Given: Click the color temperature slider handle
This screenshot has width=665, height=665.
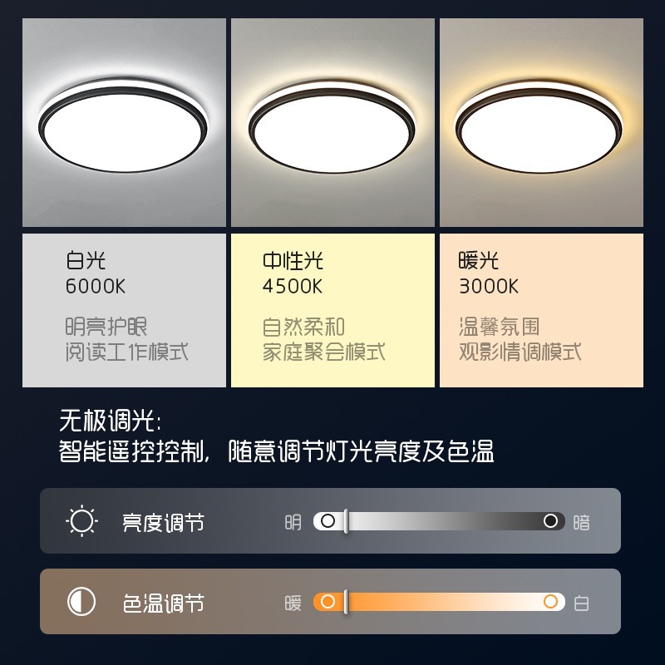Looking at the screenshot, I should (346, 601).
